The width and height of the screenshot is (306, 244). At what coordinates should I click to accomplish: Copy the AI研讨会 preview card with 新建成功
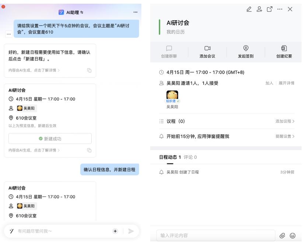pos(89,150)
